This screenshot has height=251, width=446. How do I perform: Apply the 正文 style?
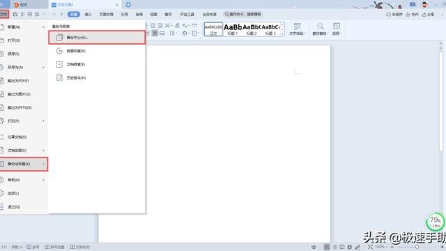[x=213, y=29]
